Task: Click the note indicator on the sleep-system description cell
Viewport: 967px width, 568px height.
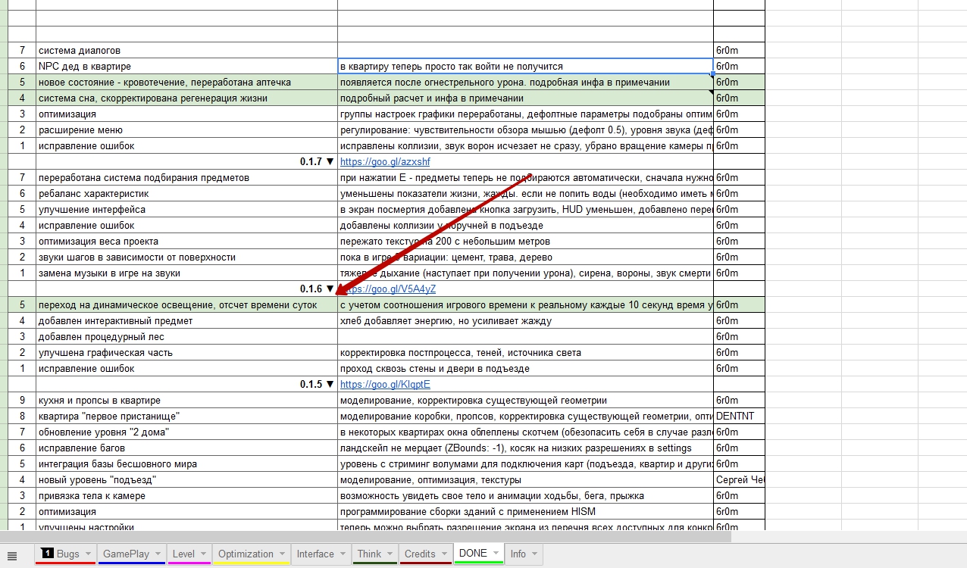Action: tap(711, 92)
